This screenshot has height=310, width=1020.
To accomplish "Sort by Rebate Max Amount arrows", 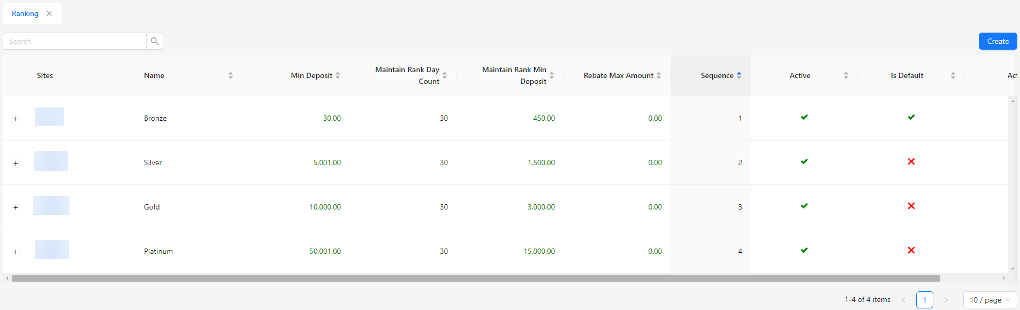I will tap(659, 75).
